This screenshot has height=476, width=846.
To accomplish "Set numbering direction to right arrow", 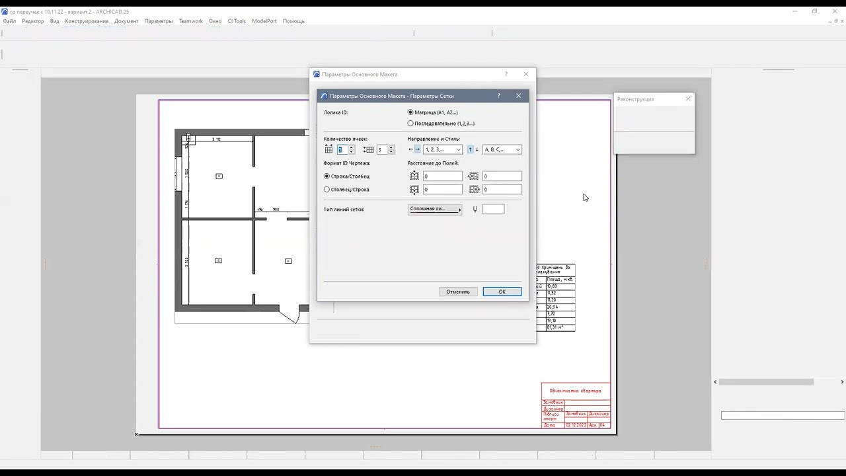I will click(417, 149).
